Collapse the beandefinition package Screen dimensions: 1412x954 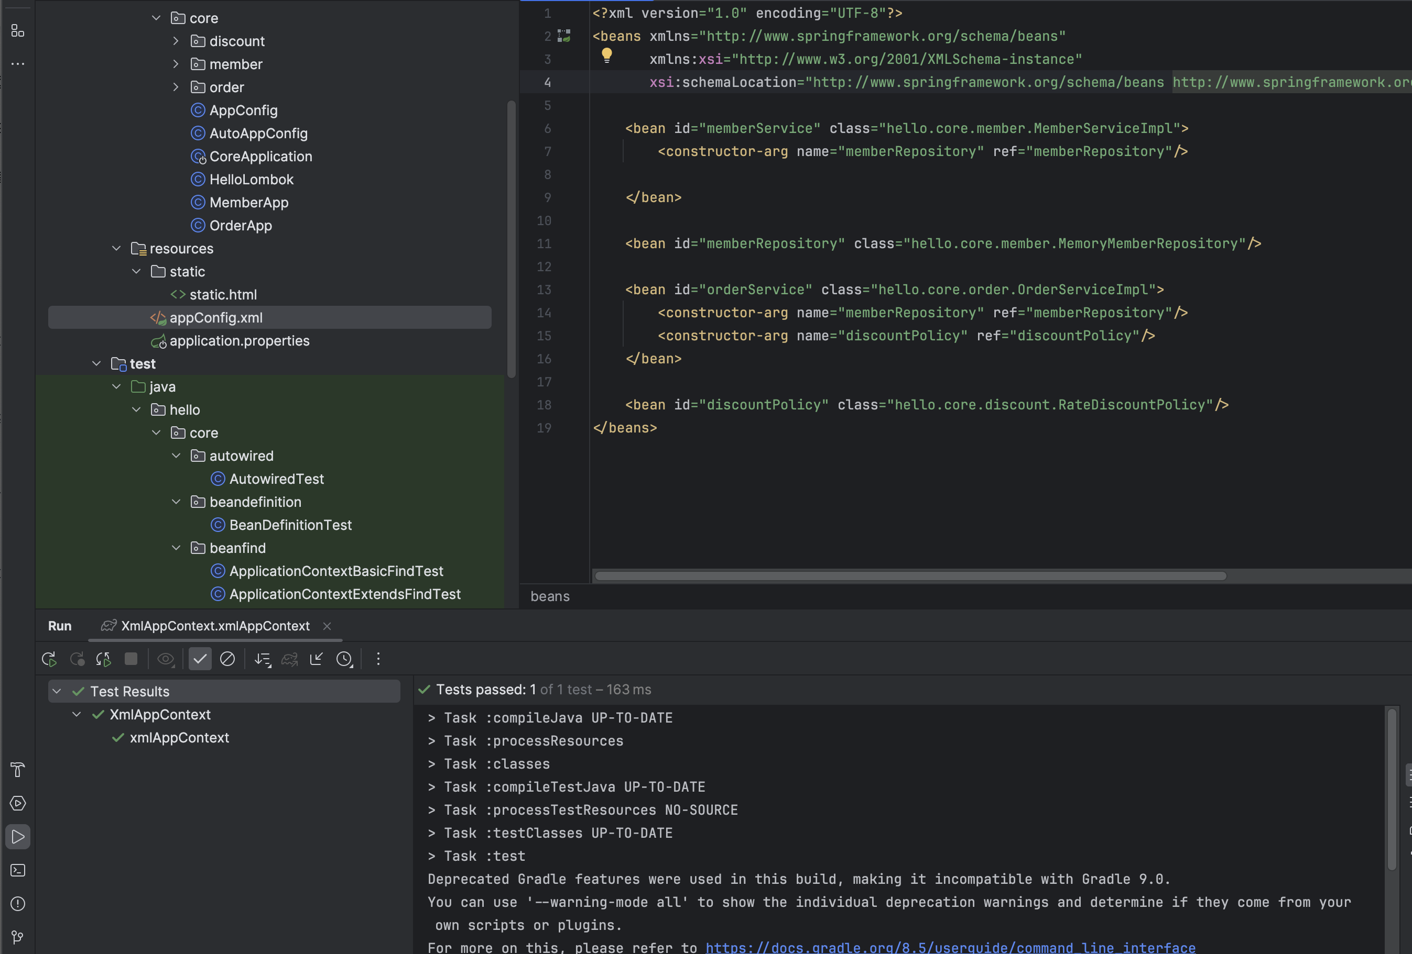(x=176, y=502)
